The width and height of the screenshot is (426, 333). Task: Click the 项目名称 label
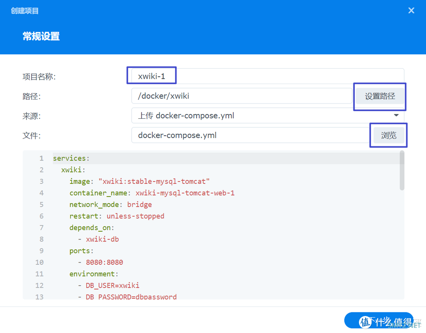coord(39,77)
